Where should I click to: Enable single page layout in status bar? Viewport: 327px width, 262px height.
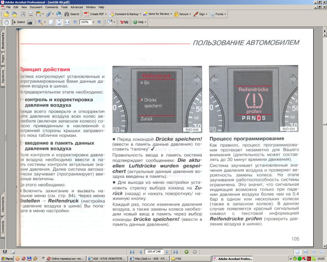[297, 252]
